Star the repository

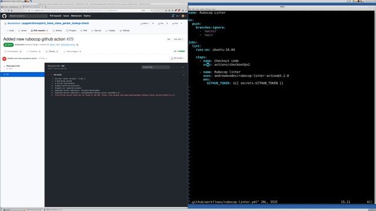coord(161,23)
